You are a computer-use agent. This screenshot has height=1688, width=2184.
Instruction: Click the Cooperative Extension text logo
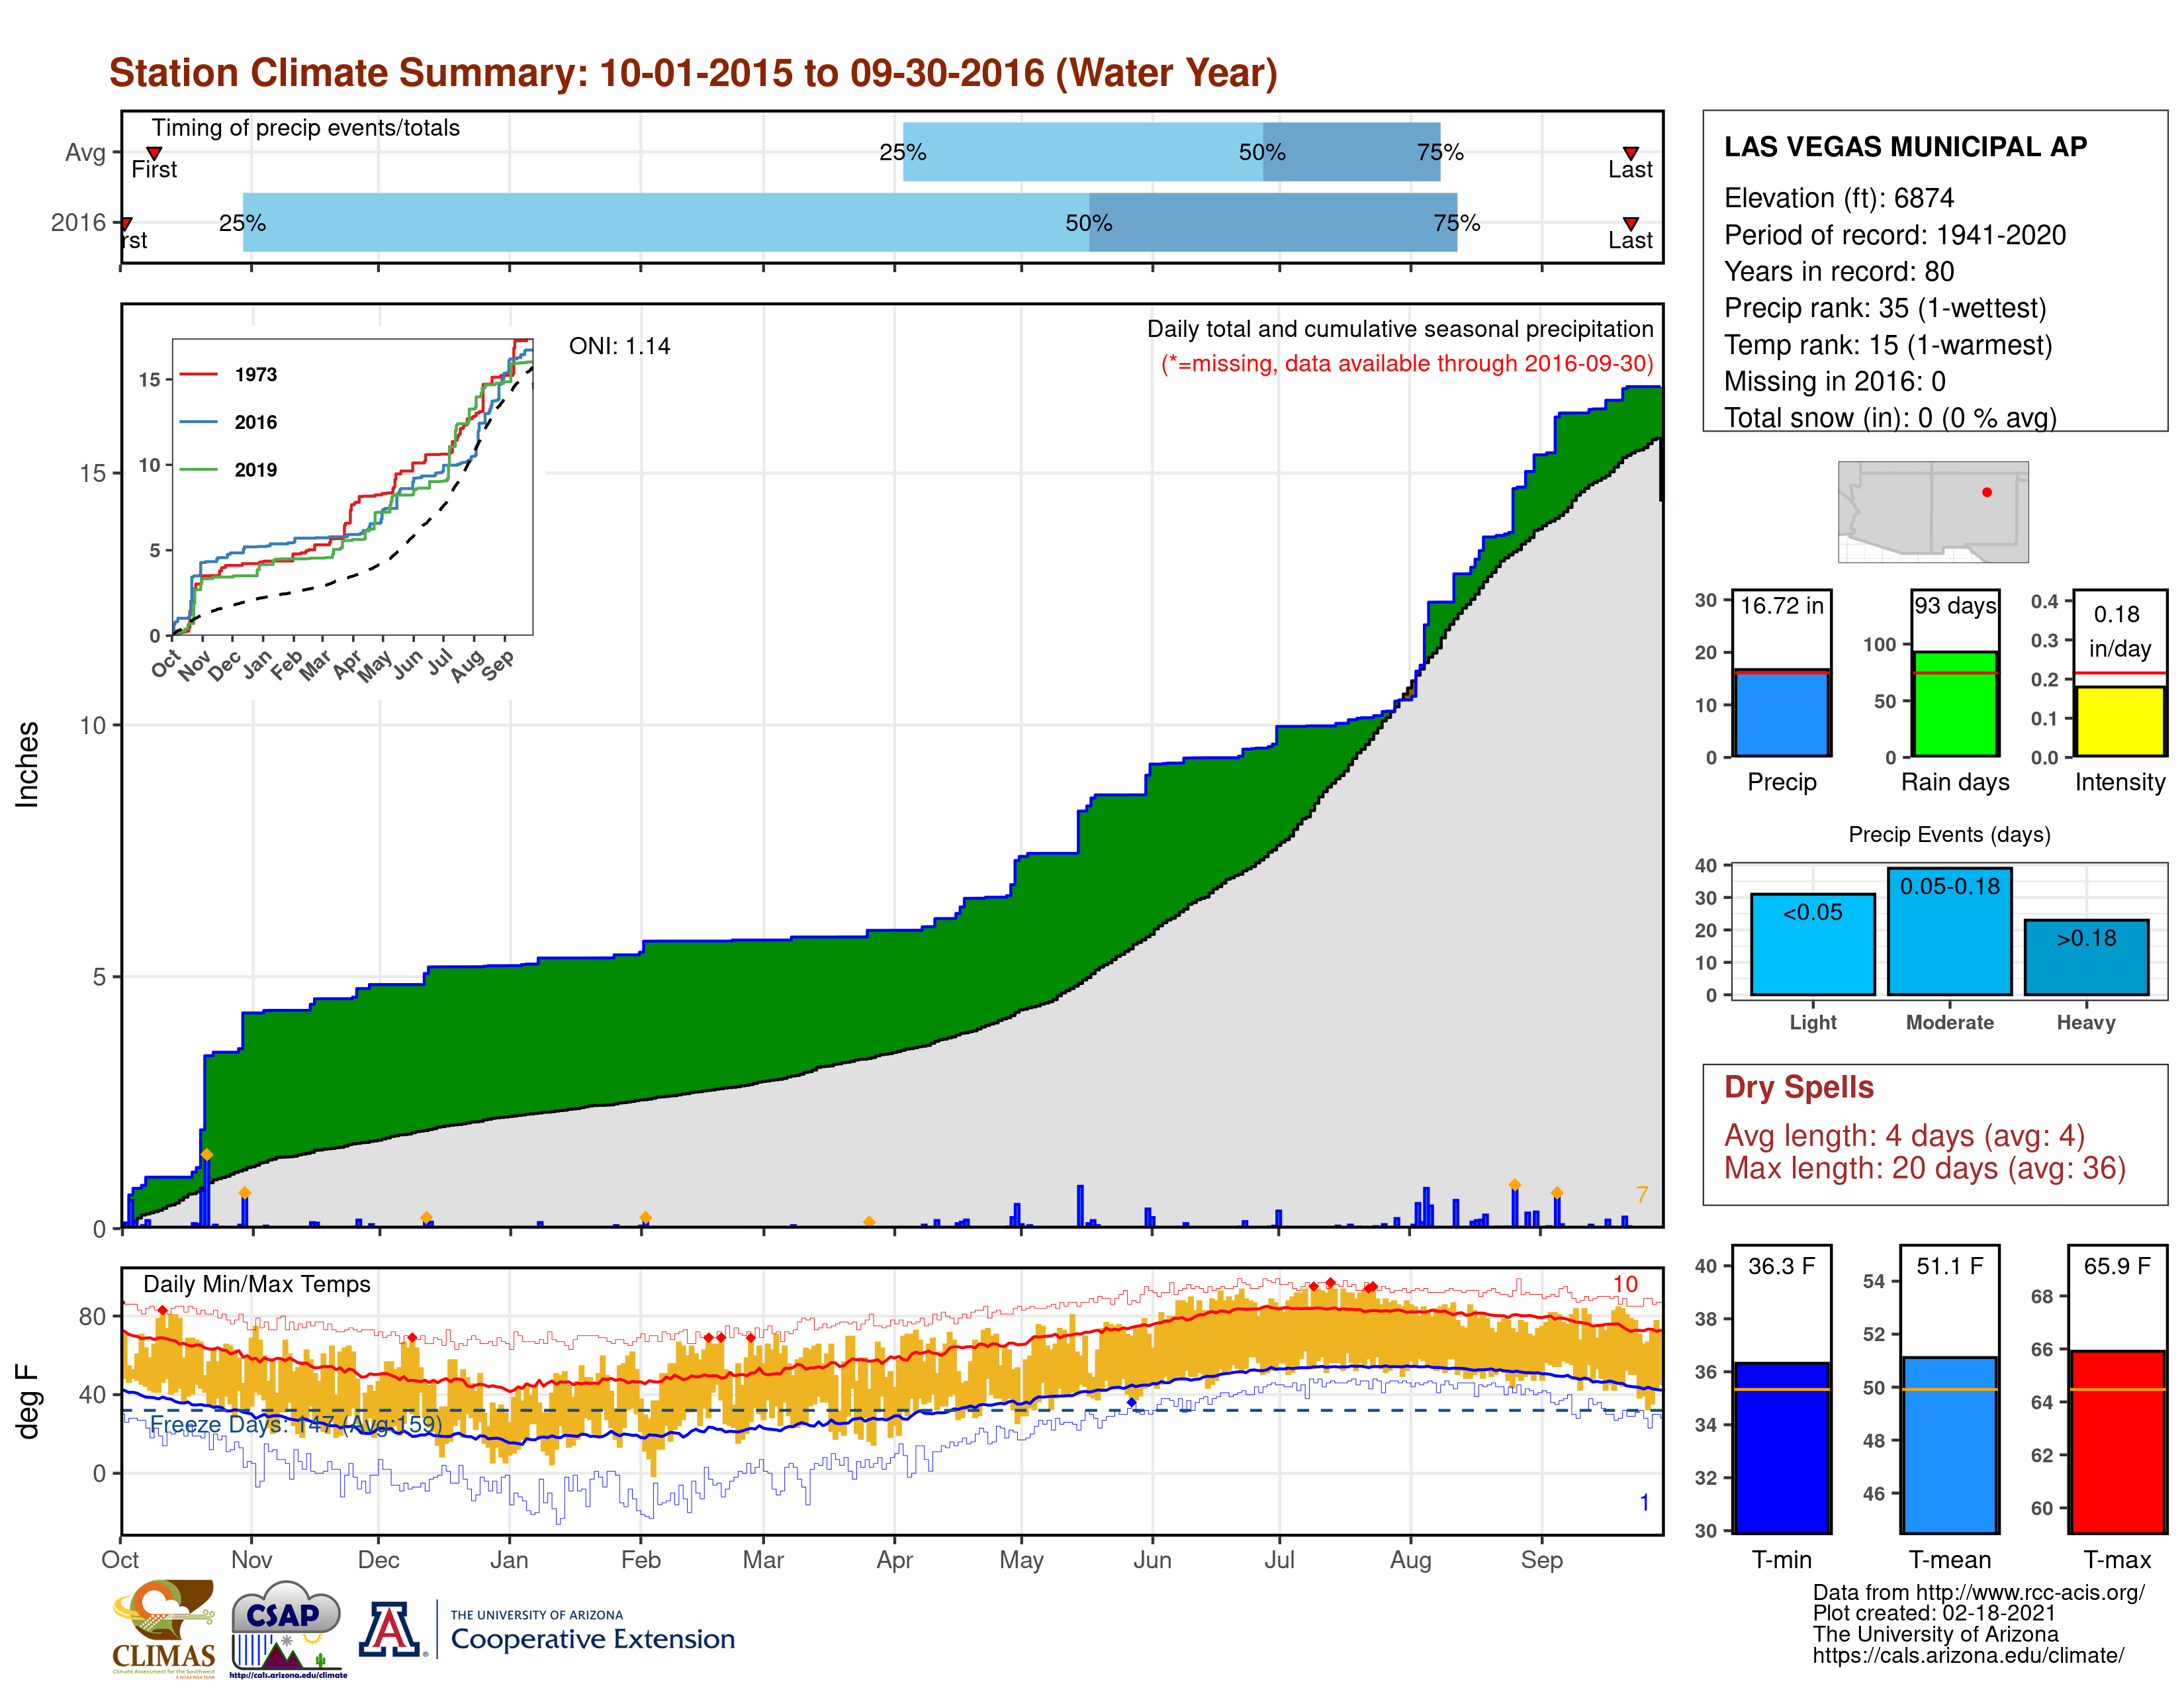coord(592,1632)
